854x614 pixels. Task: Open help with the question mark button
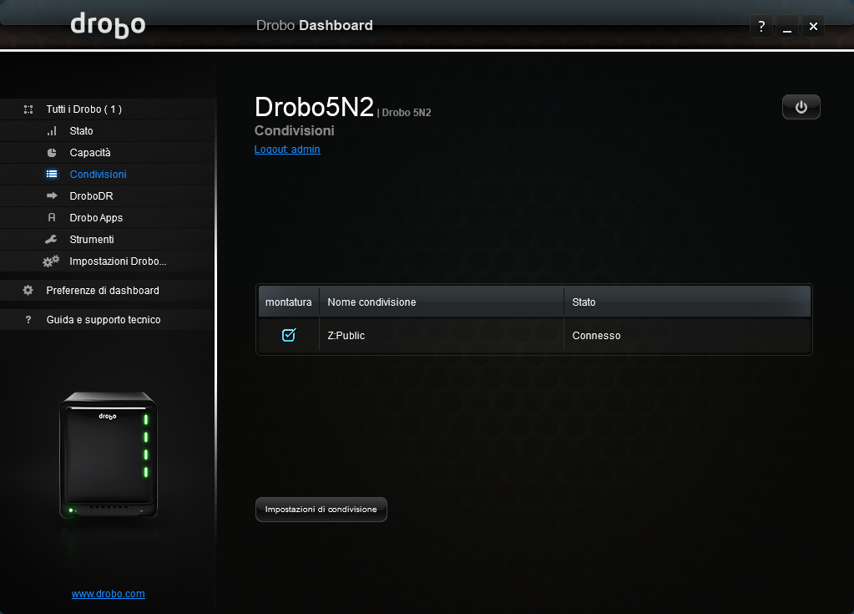pos(761,27)
